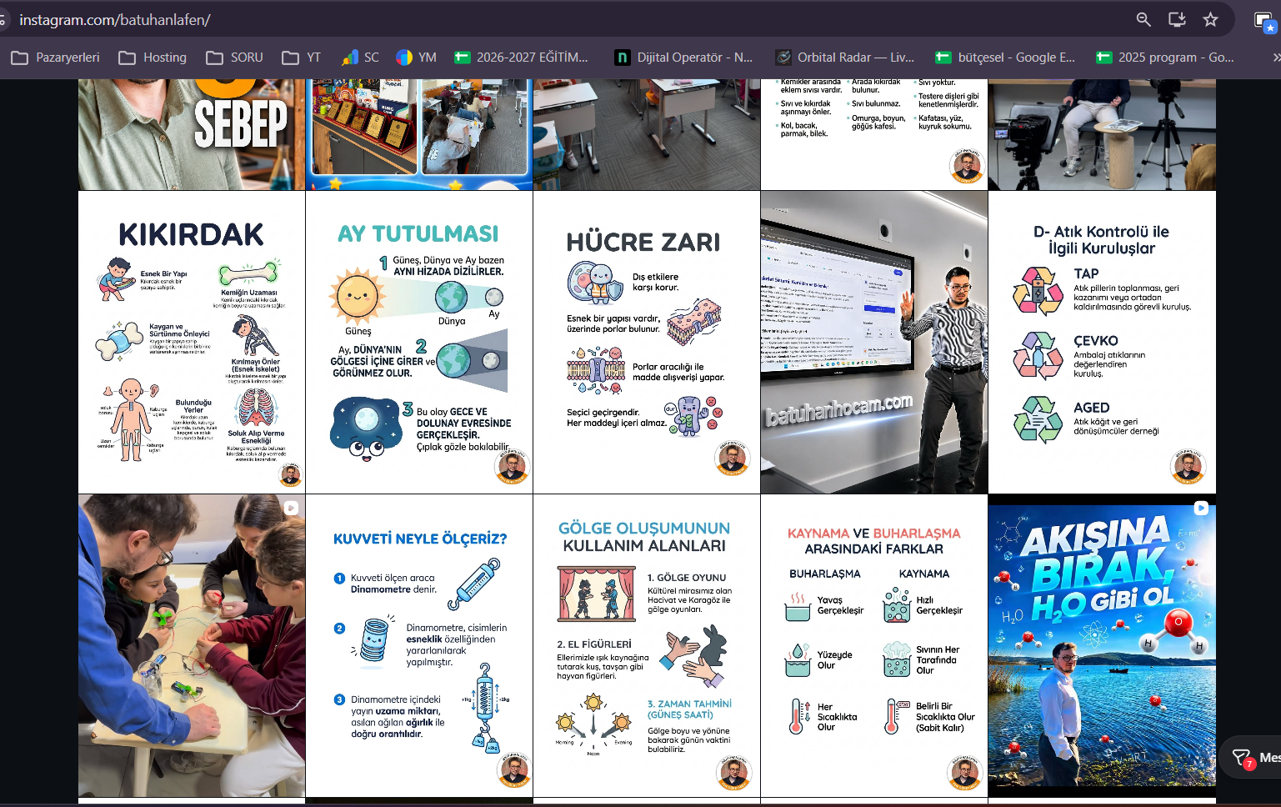
Task: Open the bone joints comparison table post
Action: click(x=874, y=134)
